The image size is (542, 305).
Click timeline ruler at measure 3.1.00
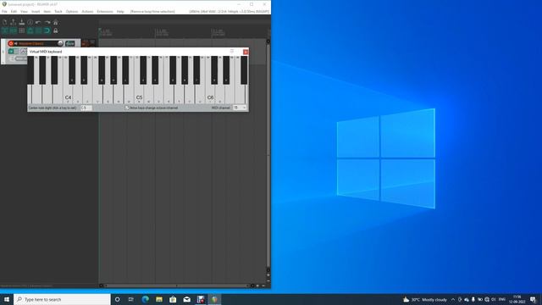218,32
